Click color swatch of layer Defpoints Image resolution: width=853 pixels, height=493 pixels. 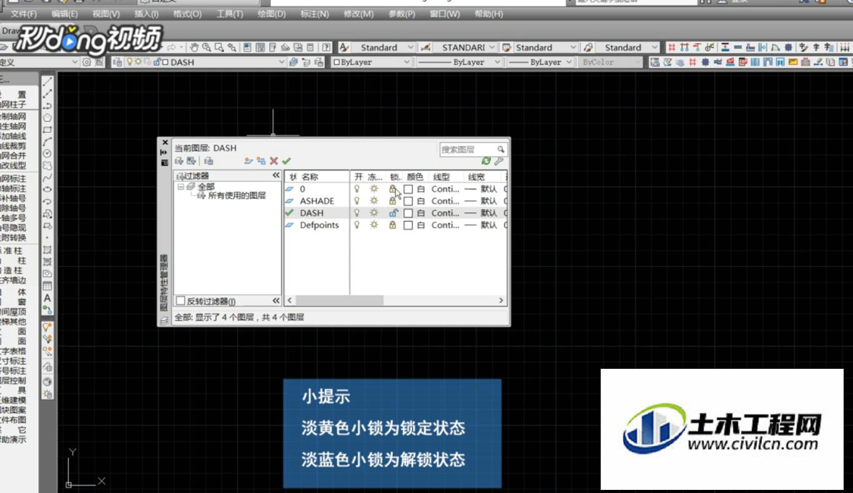click(x=408, y=225)
